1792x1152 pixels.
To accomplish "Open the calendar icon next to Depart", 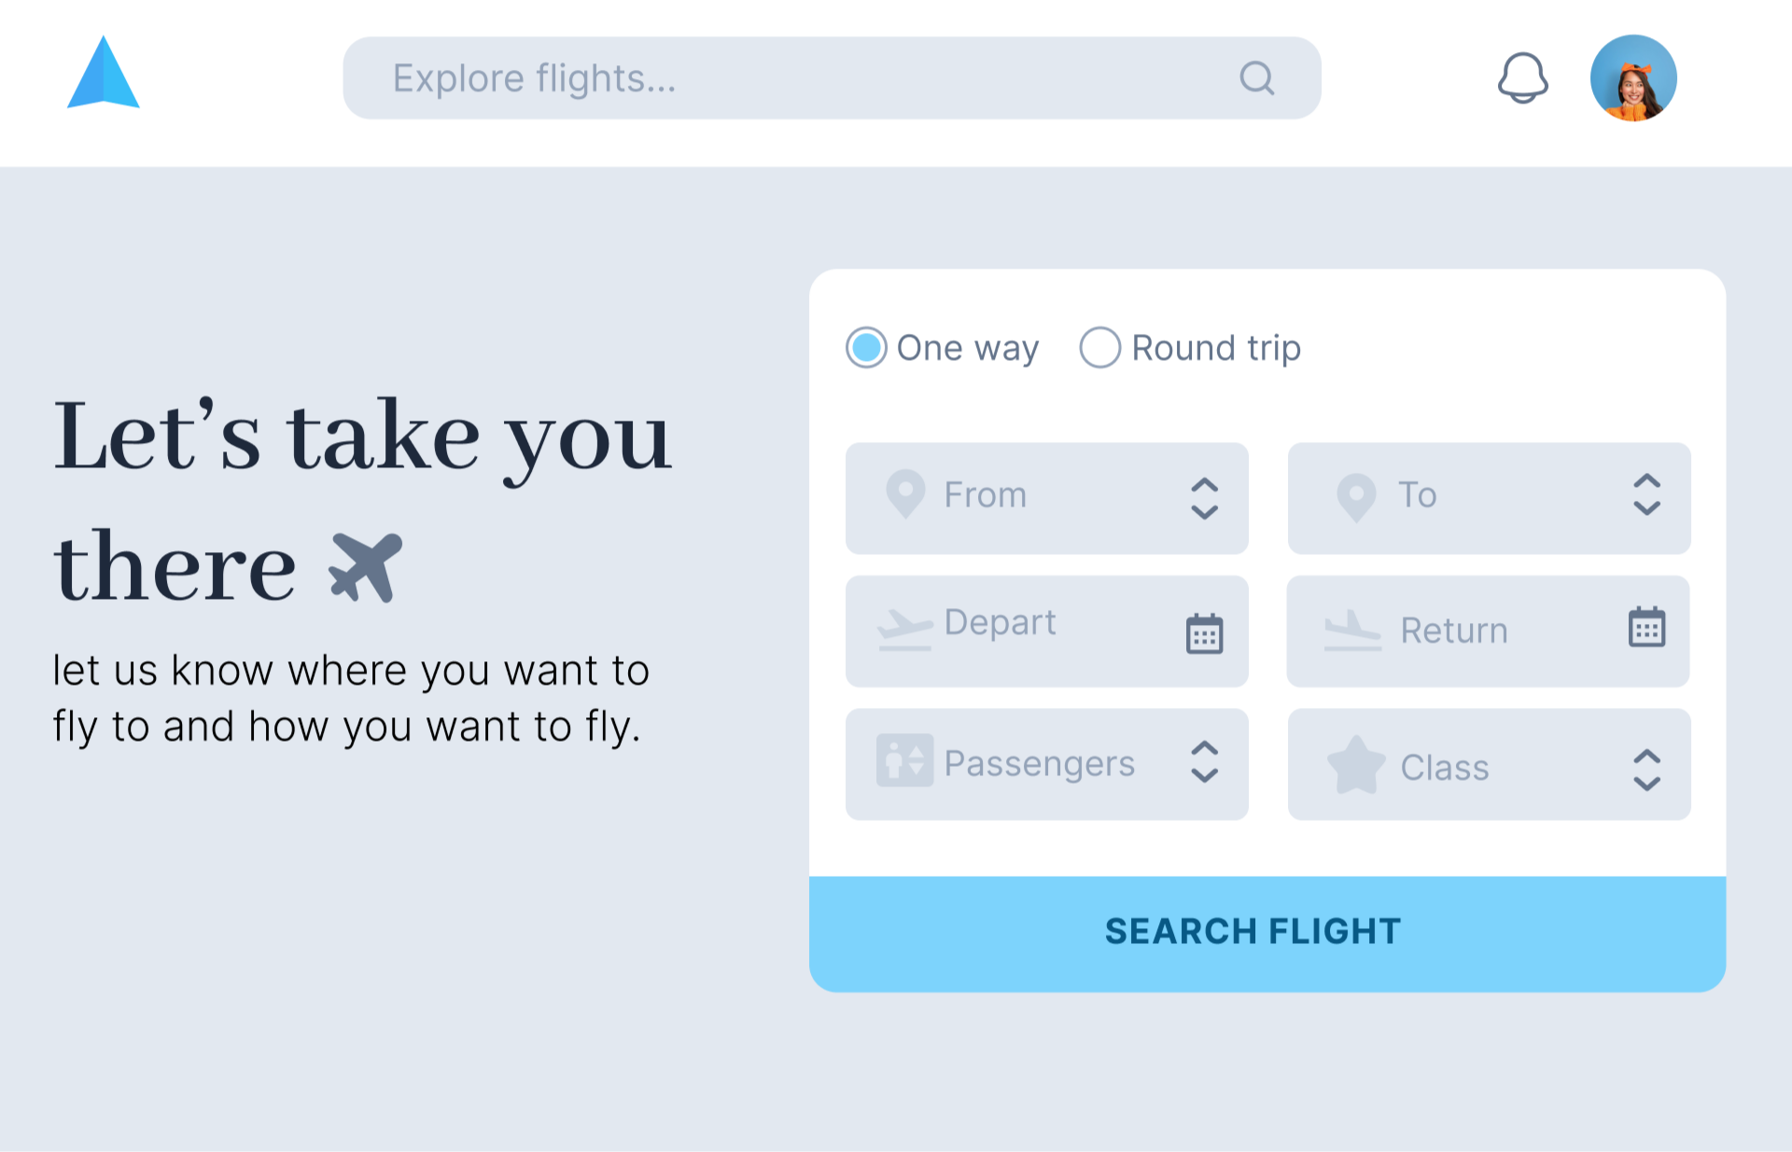I will [1206, 632].
